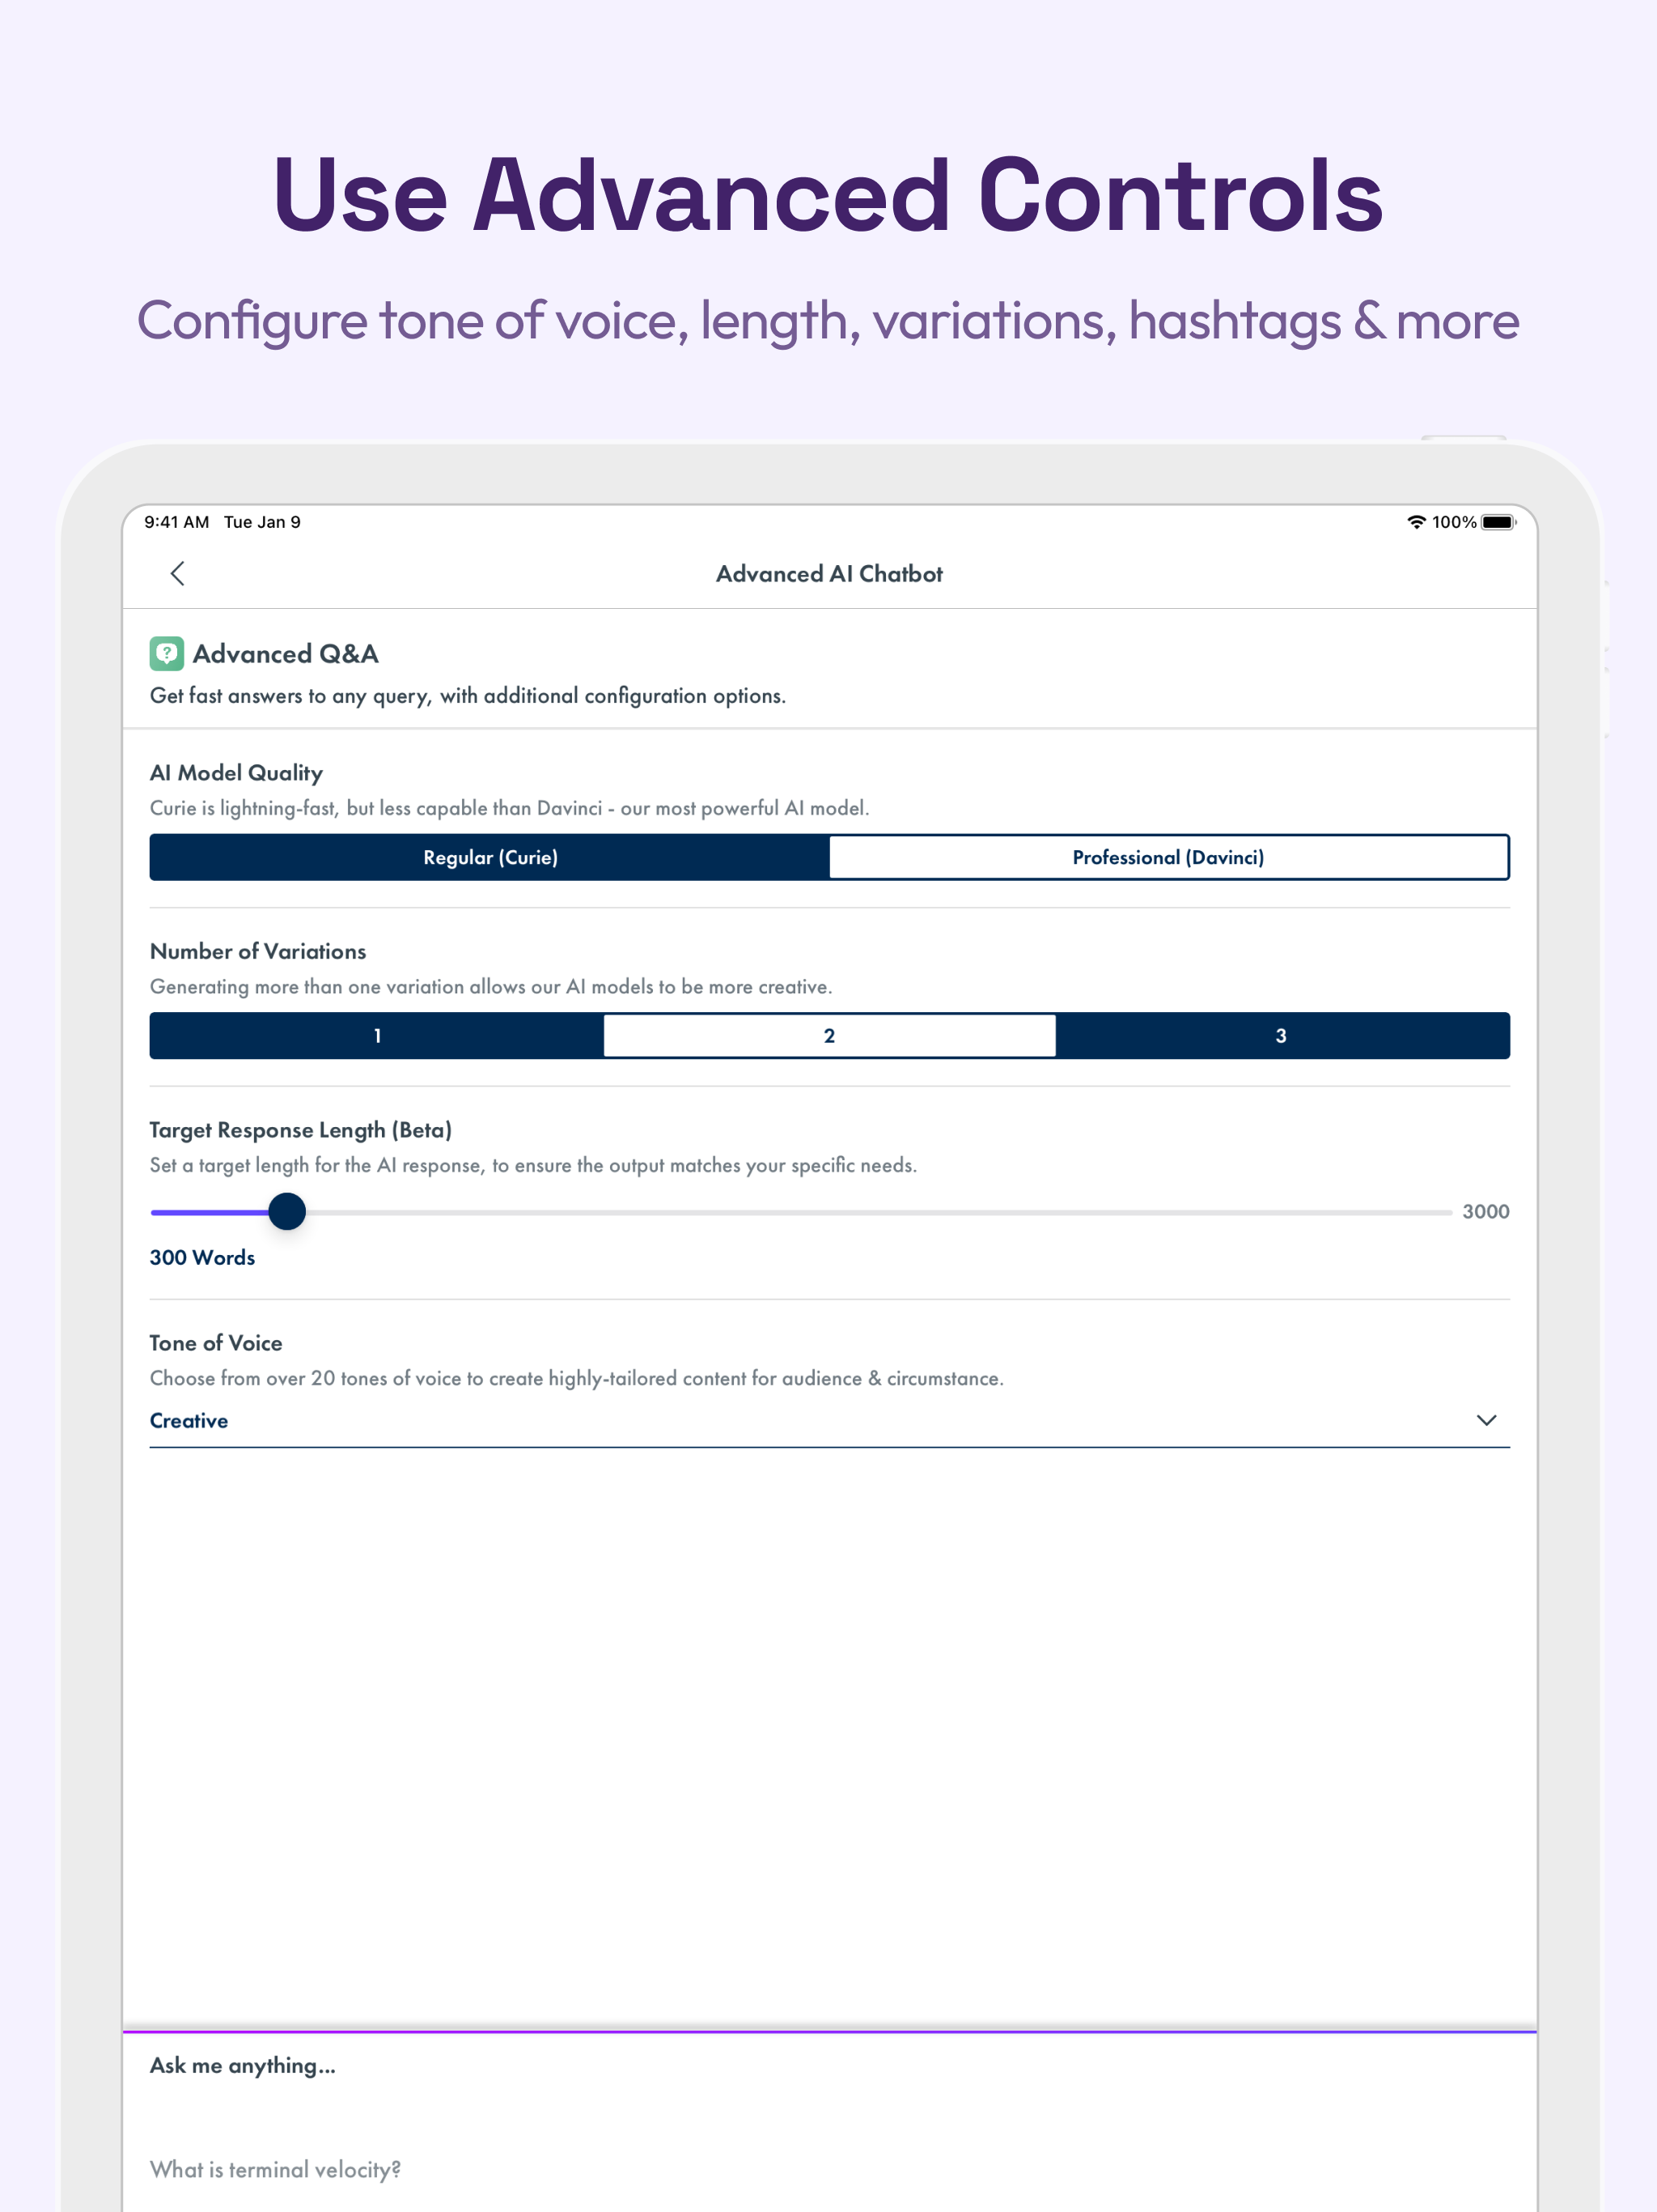Click the Advanced Q&A heading
The height and width of the screenshot is (2212, 1657).
tap(285, 653)
